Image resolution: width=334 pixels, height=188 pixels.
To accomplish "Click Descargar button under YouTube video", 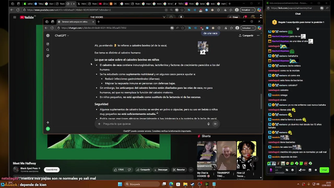I will point(161,170).
